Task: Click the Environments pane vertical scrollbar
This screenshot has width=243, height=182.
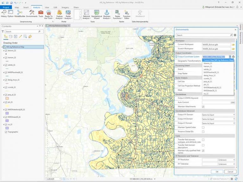Action: pyautogui.click(x=236, y=64)
